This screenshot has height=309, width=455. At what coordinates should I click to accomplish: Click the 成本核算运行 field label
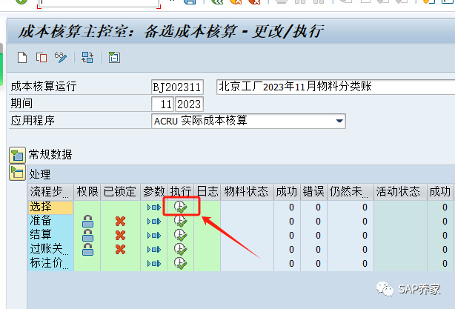point(44,87)
